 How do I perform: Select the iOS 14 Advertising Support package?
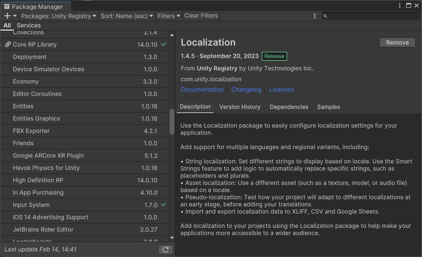84,218
